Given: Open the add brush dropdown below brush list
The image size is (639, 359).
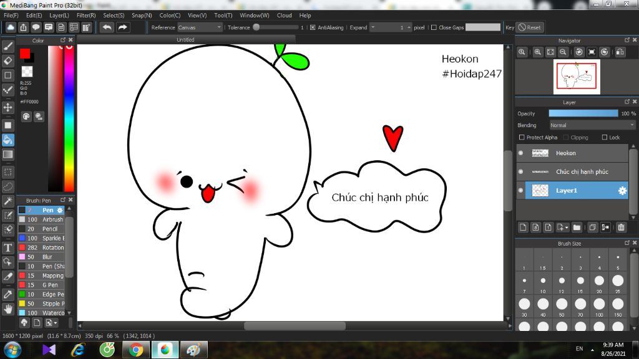Looking at the screenshot, I should click(51, 323).
